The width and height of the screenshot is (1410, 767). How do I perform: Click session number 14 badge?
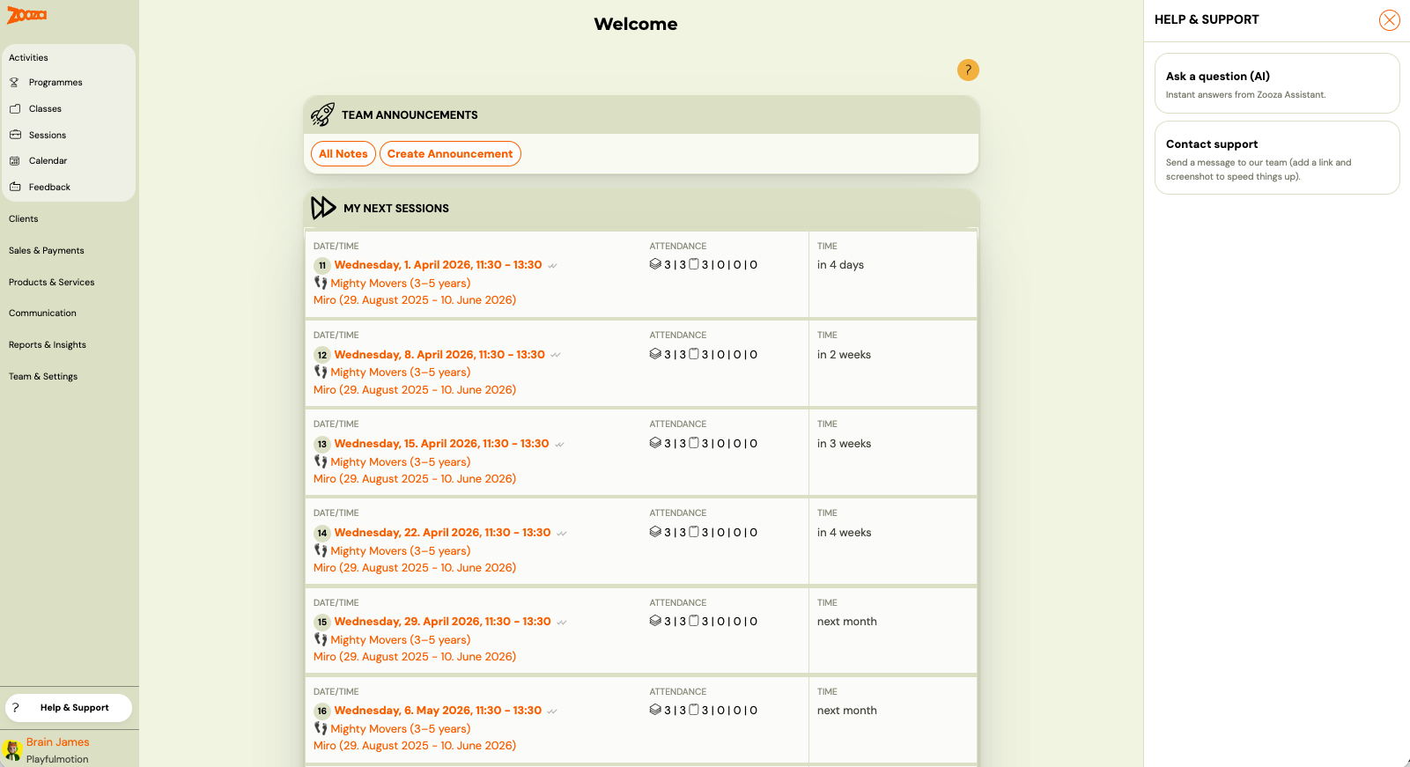click(x=322, y=533)
